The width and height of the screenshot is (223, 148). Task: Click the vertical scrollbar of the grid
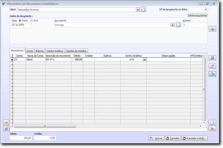204,89
